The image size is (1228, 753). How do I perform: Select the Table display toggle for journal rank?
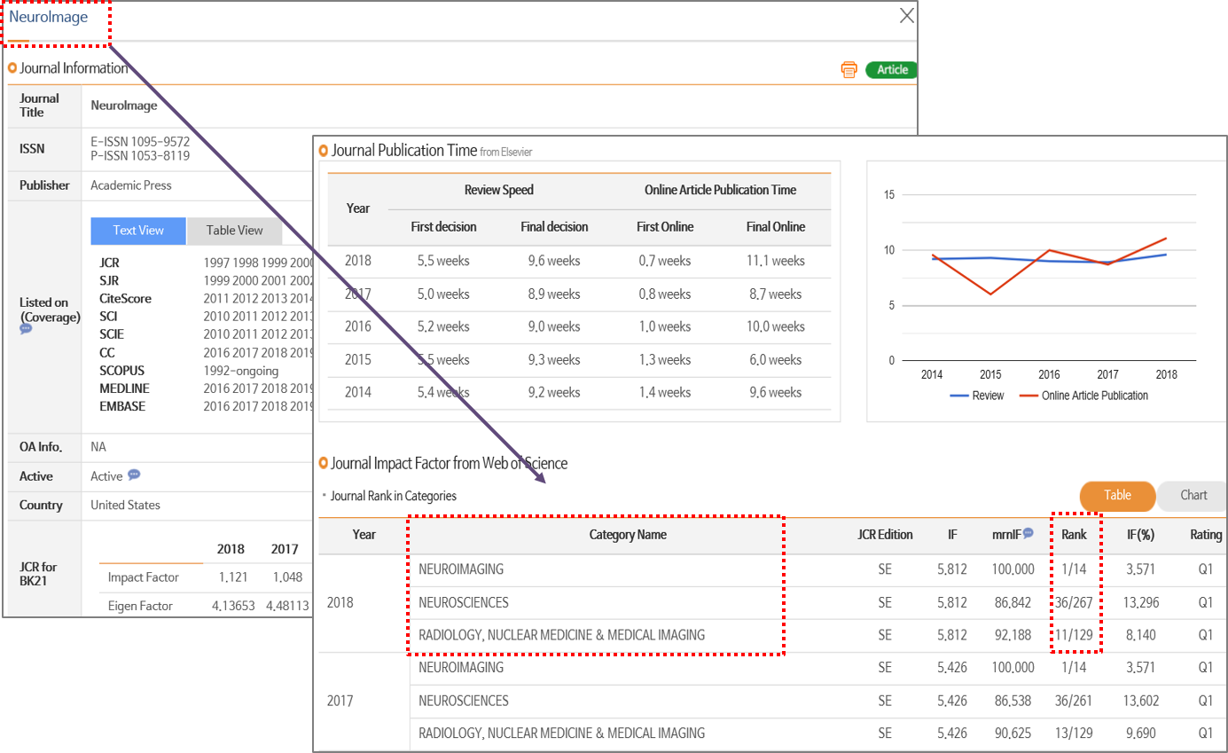1116,496
